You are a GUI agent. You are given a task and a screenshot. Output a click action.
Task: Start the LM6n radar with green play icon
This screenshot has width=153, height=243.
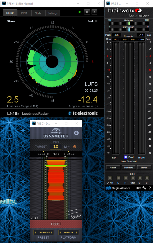80,12
